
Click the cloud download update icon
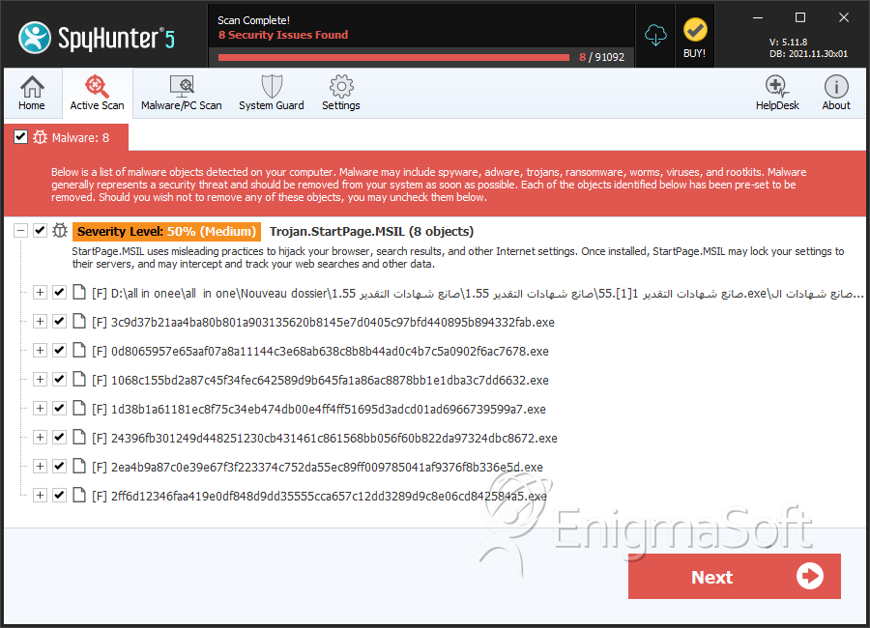pyautogui.click(x=655, y=35)
